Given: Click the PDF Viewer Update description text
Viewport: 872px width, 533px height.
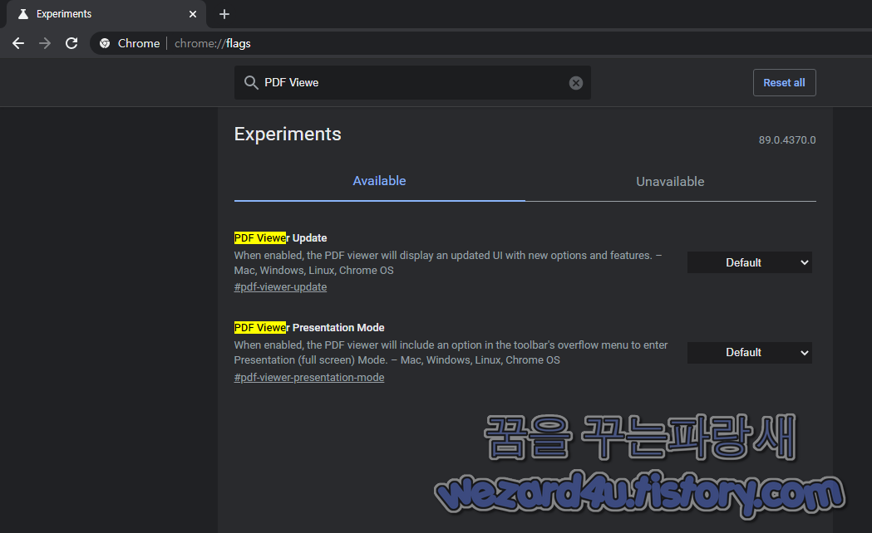Looking at the screenshot, I should (448, 262).
